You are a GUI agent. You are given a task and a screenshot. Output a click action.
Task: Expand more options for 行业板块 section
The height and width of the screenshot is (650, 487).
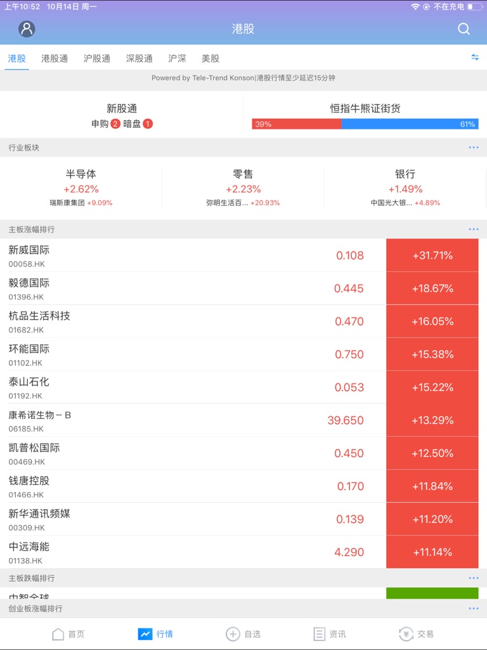[x=473, y=148]
